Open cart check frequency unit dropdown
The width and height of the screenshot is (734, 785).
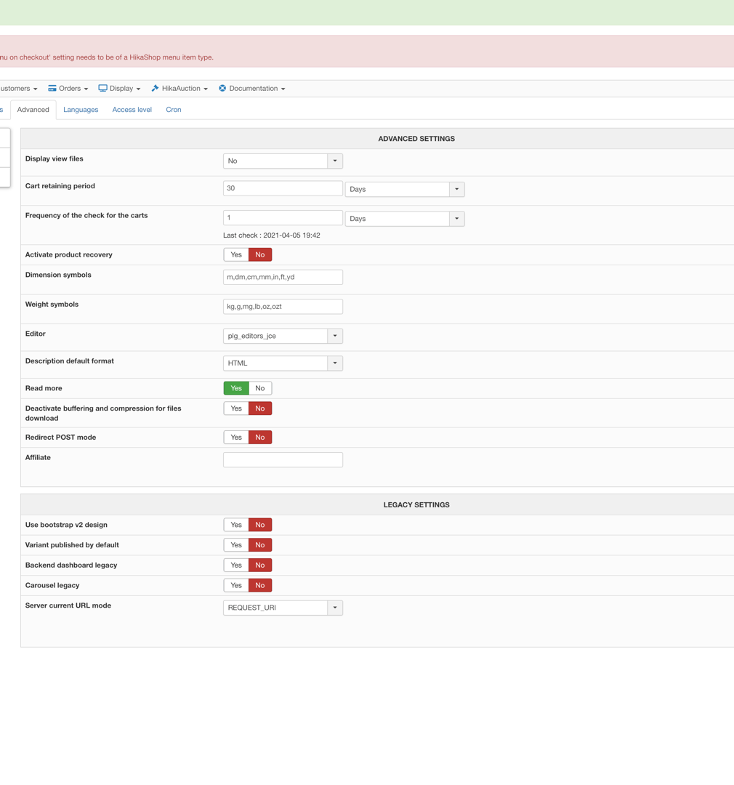(405, 219)
